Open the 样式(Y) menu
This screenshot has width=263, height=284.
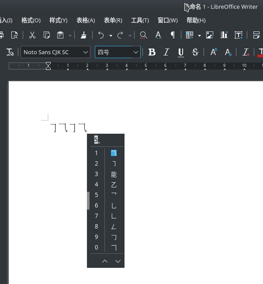pos(59,20)
